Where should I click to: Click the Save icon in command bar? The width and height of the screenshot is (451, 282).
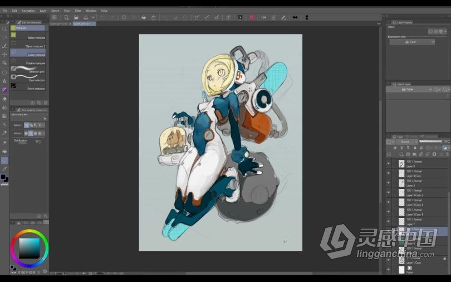coord(86,17)
